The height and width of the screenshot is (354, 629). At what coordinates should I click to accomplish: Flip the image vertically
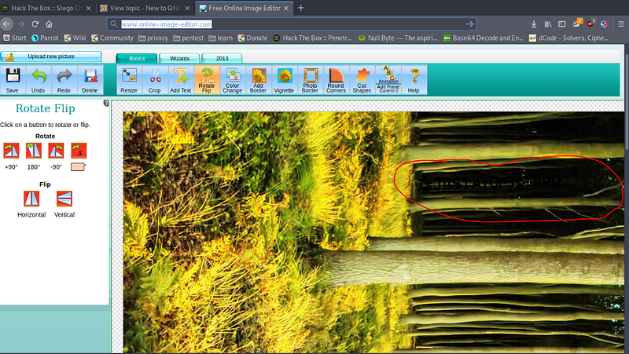(64, 199)
